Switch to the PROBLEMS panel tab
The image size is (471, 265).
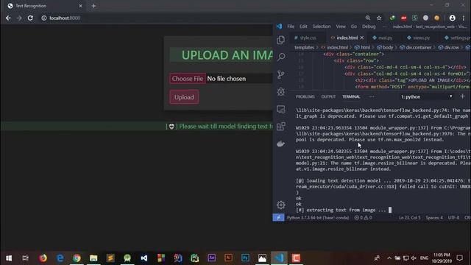(305, 96)
